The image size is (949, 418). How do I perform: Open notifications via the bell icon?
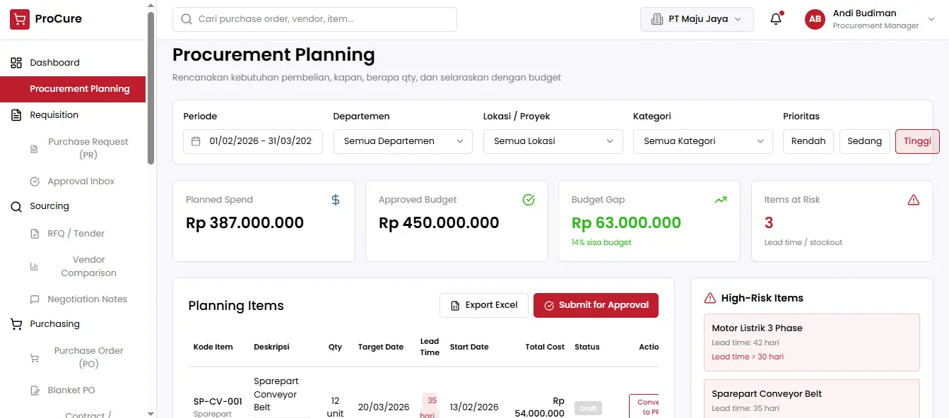tap(775, 19)
